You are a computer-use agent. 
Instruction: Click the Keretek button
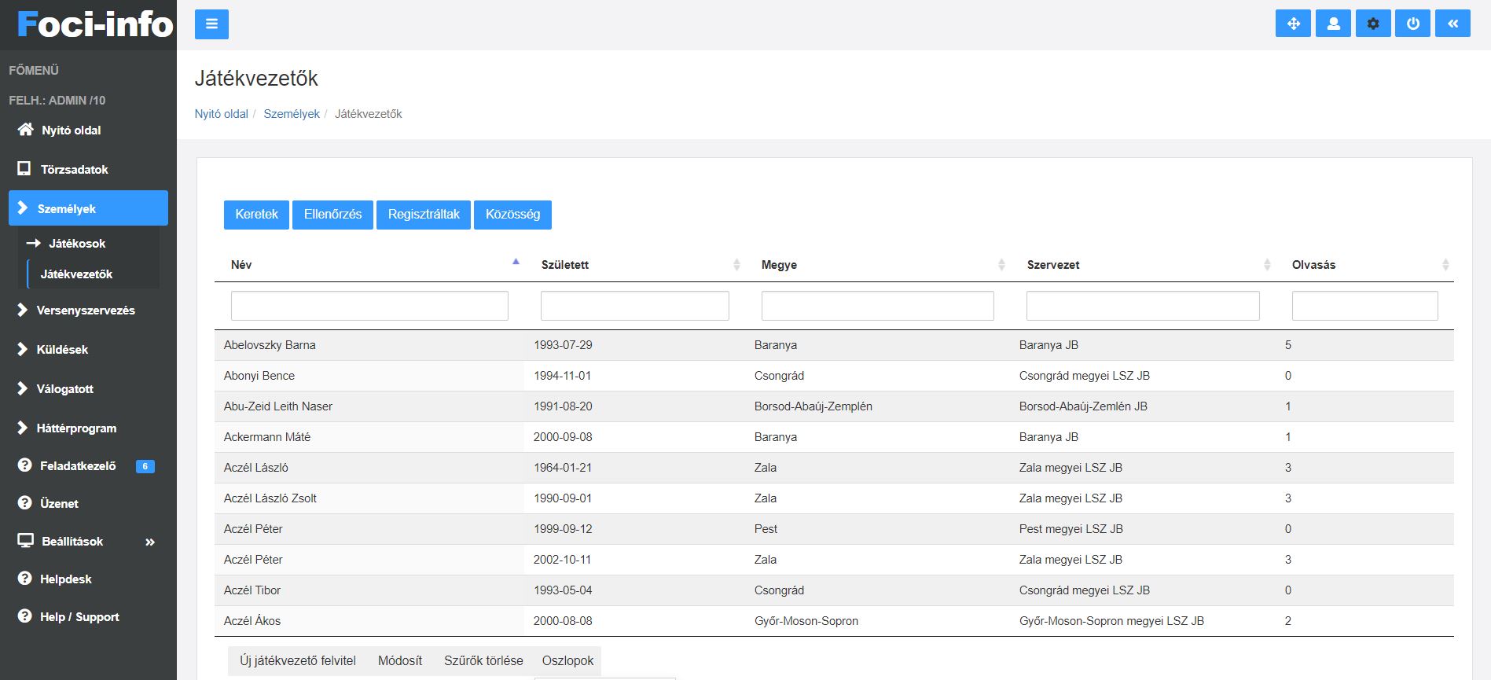(x=257, y=215)
